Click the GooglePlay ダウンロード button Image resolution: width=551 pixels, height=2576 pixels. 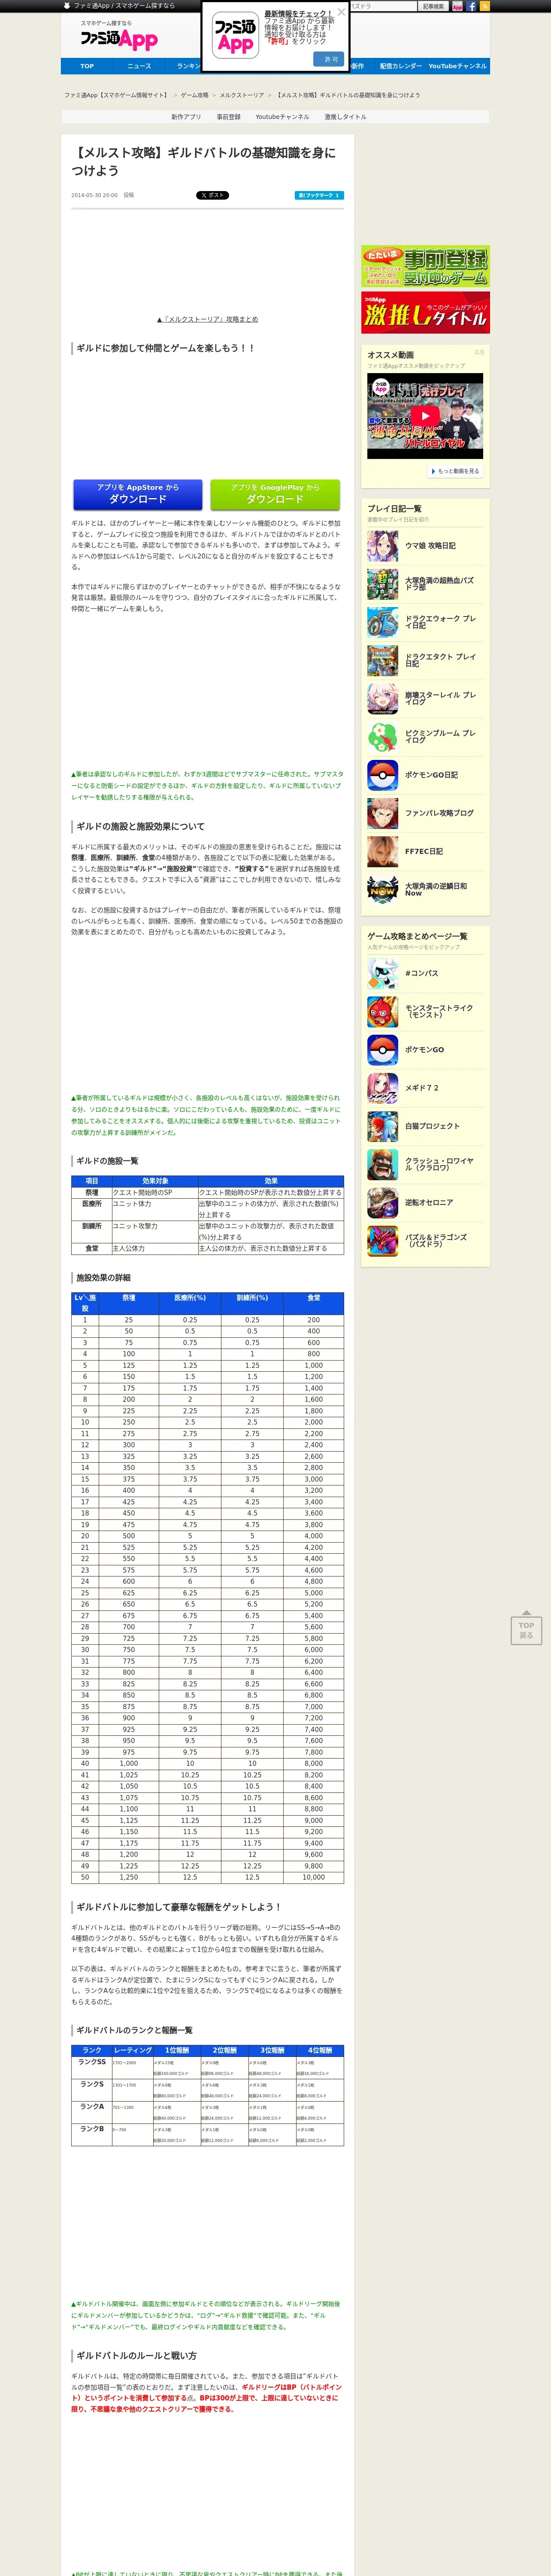[x=275, y=494]
